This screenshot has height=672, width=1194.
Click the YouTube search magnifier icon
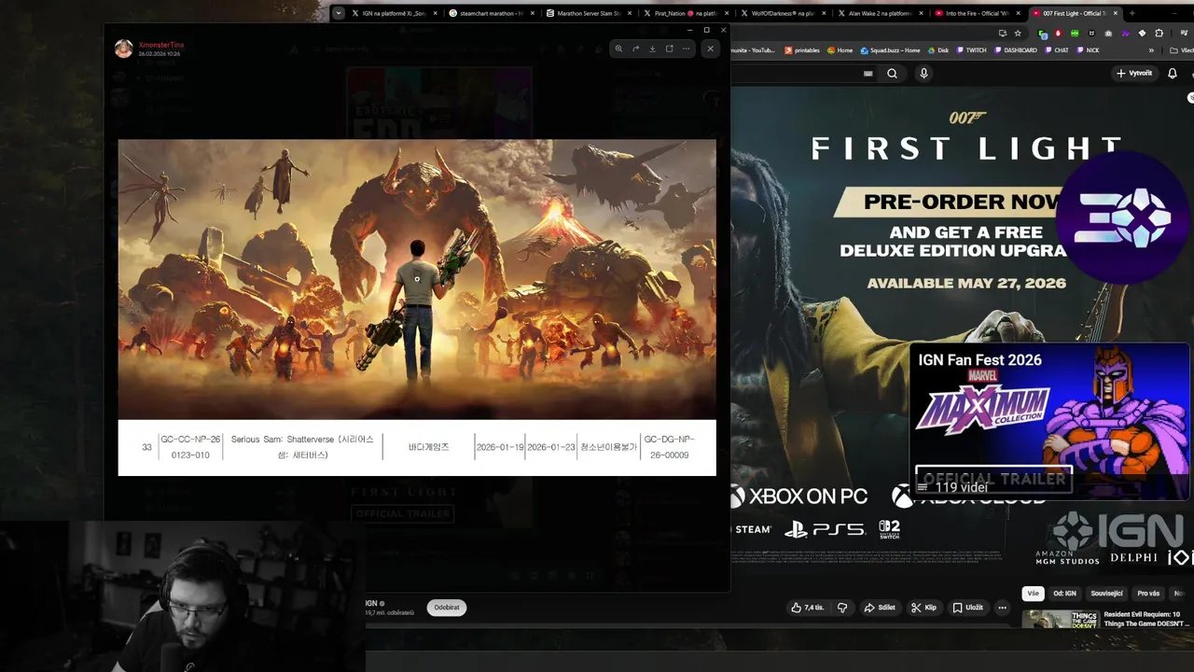[x=893, y=74]
